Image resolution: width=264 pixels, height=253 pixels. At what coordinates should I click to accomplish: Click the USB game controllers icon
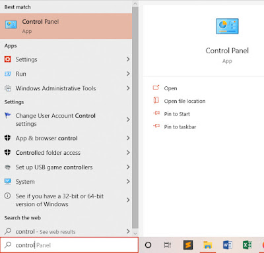[7, 167]
